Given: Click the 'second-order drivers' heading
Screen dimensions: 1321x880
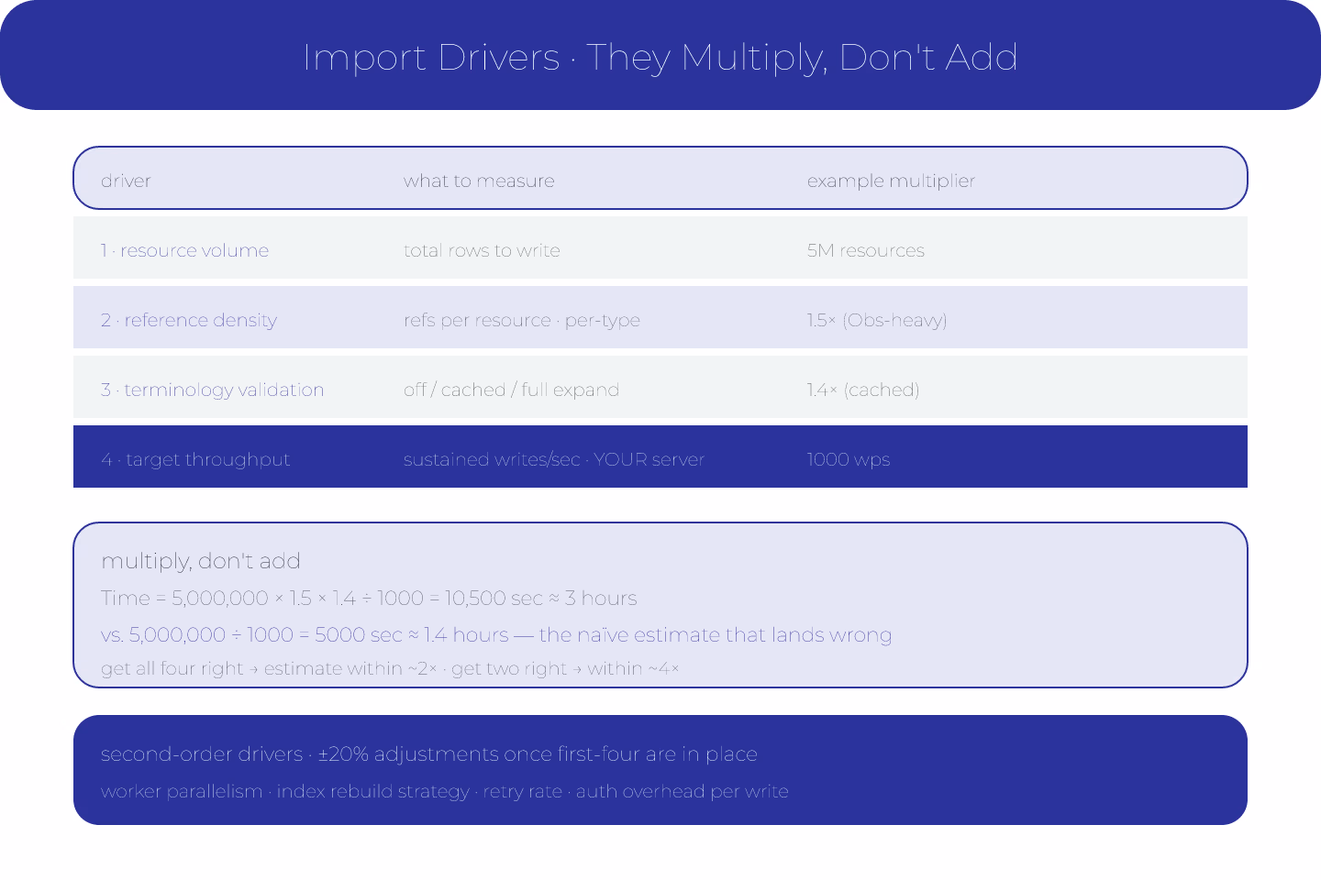Looking at the screenshot, I should (x=429, y=754).
